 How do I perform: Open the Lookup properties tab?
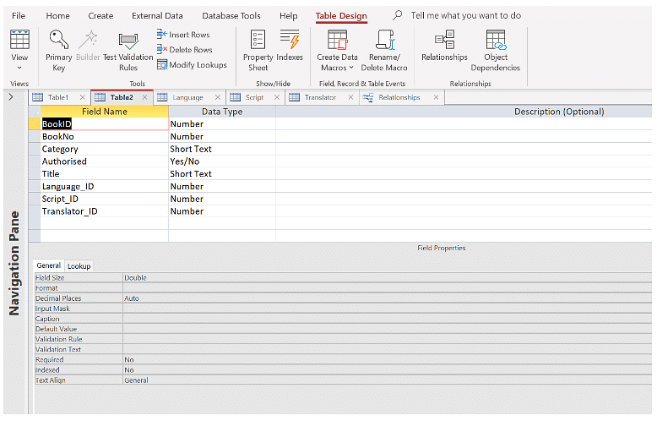click(x=79, y=265)
